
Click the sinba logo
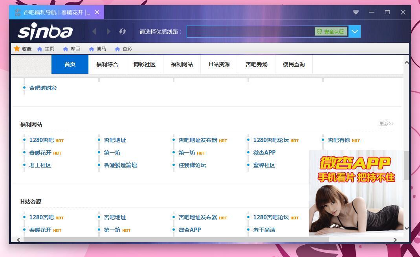45,31
